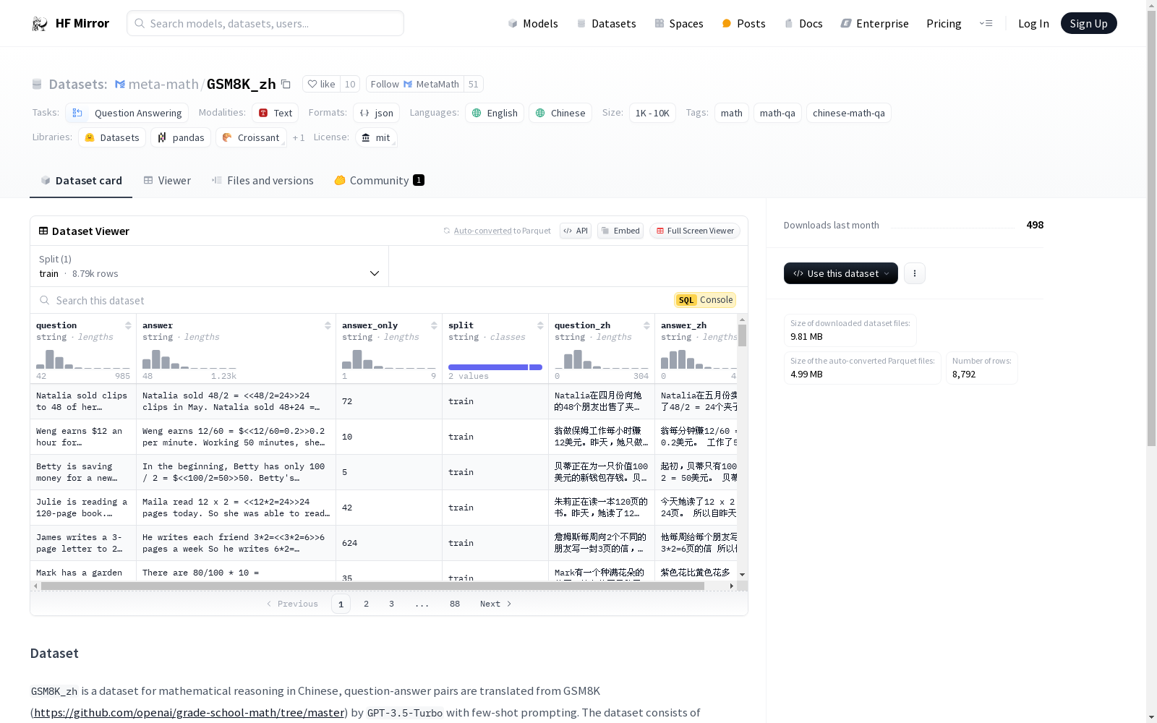The width and height of the screenshot is (1157, 723).
Task: Filter by English language tag
Action: [495, 113]
